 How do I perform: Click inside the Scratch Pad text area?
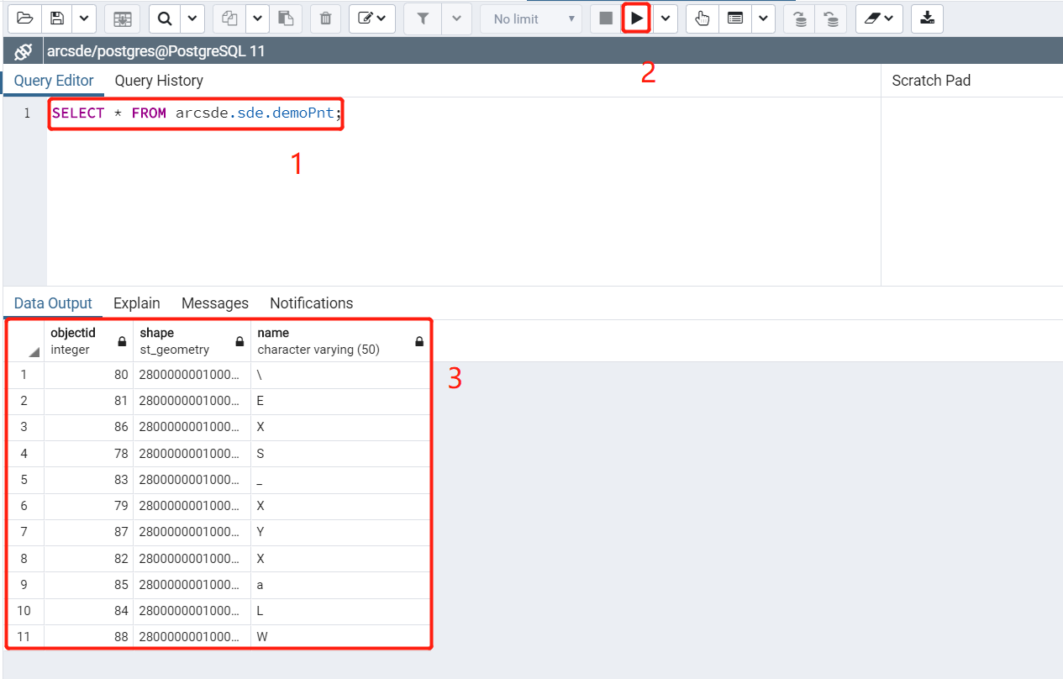point(971,192)
